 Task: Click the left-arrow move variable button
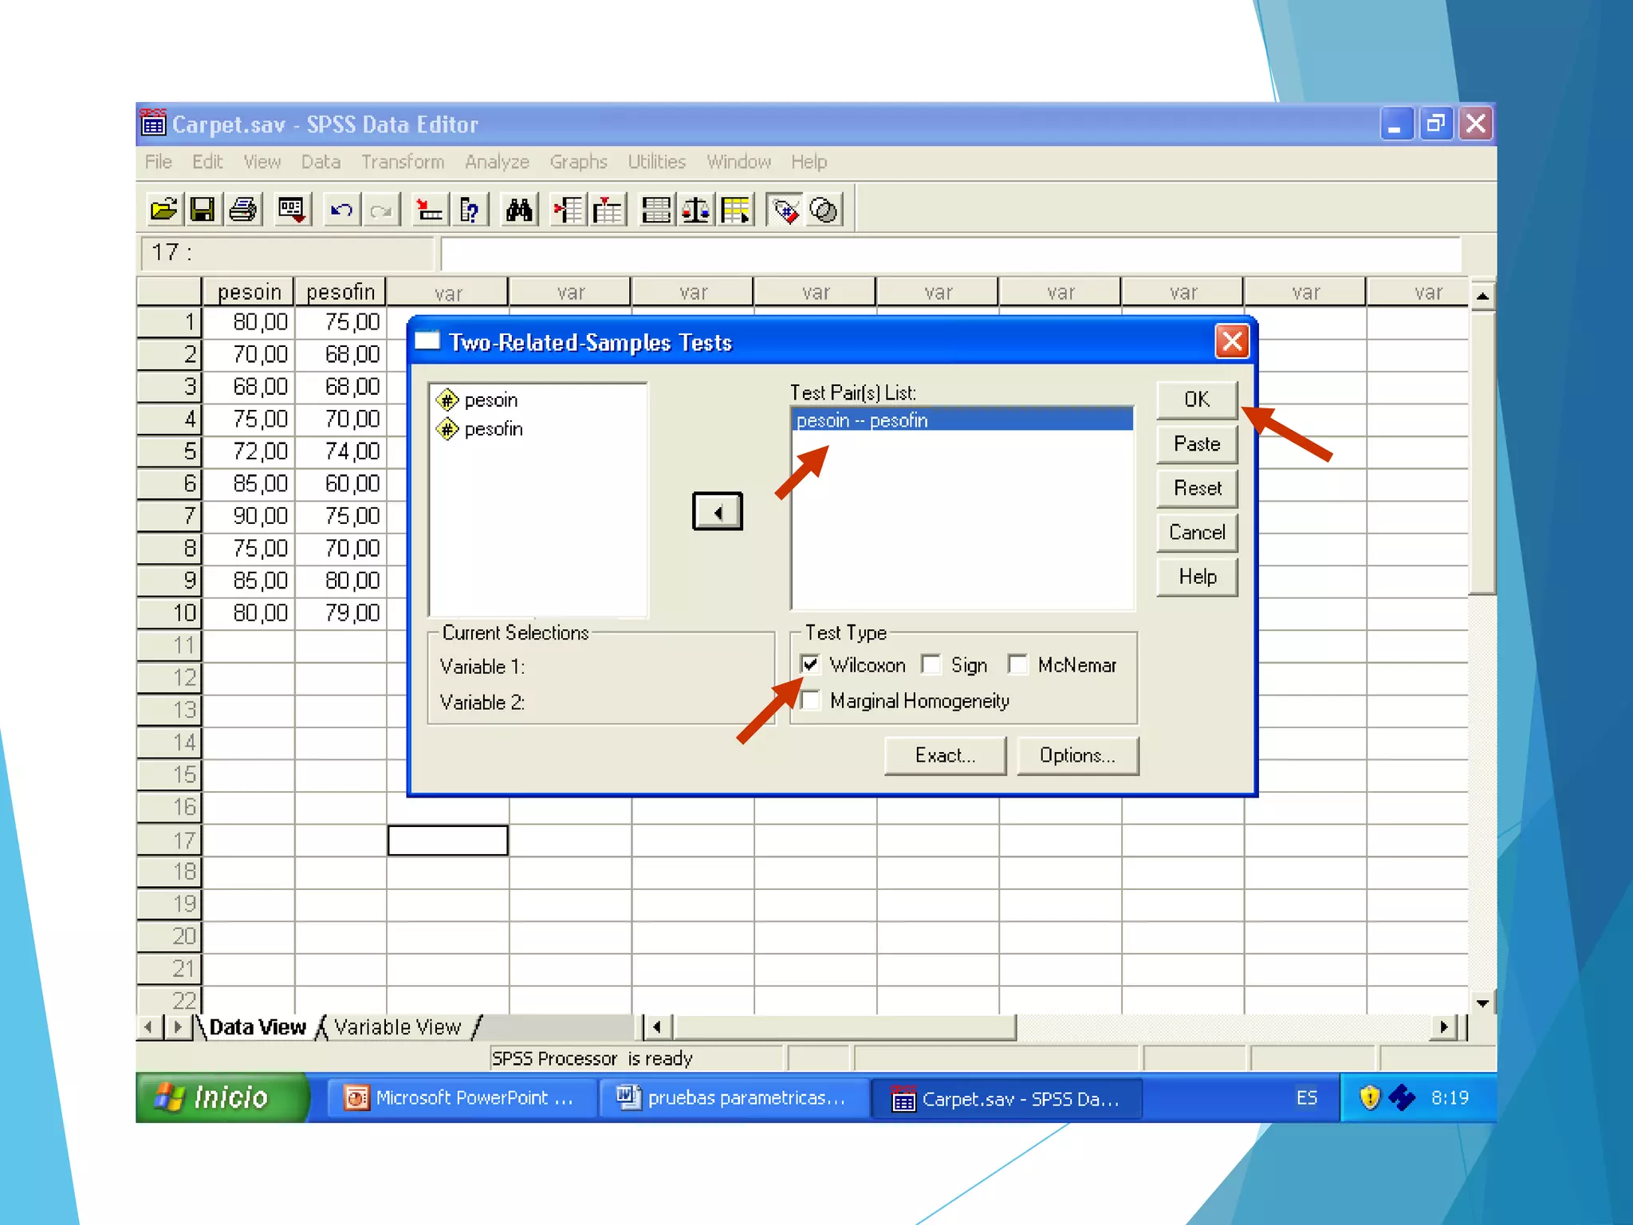717,511
